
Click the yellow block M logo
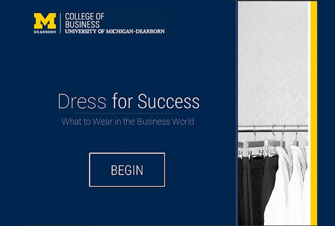(45, 21)
